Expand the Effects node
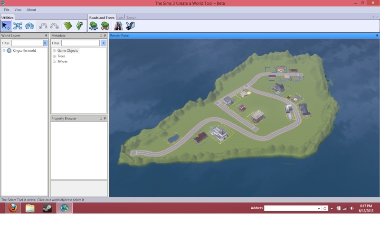The image size is (380, 250). point(54,62)
